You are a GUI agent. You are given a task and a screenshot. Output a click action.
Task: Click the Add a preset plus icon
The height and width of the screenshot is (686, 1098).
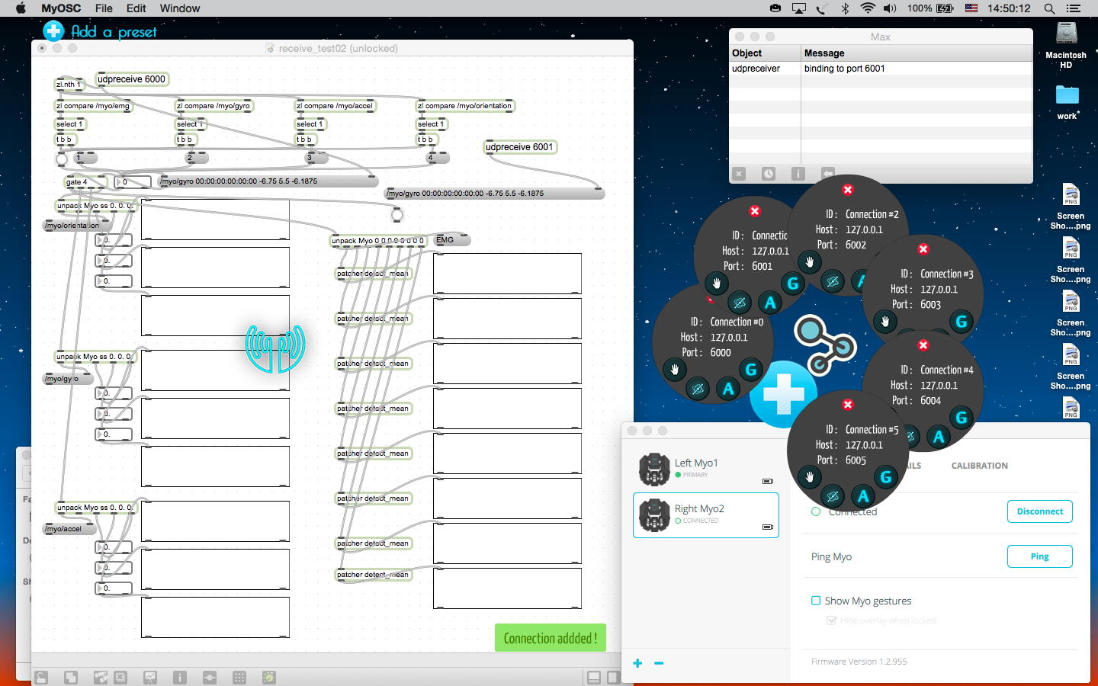[53, 30]
